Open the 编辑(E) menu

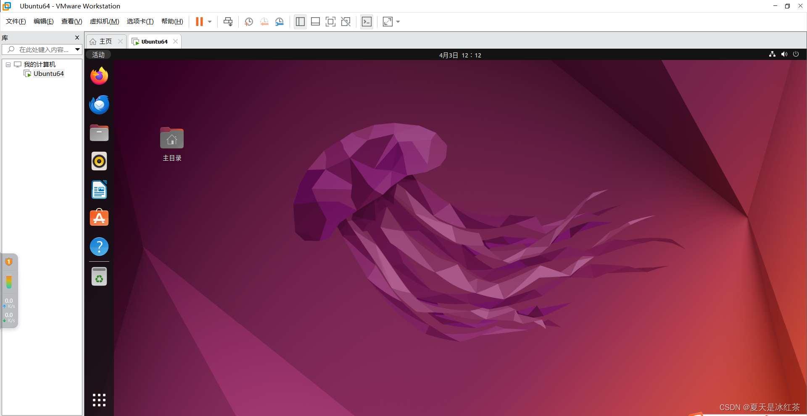[44, 21]
